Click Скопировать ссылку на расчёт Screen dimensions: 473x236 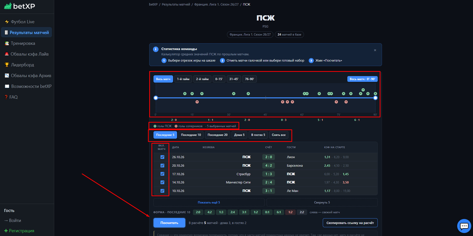click(x=350, y=223)
